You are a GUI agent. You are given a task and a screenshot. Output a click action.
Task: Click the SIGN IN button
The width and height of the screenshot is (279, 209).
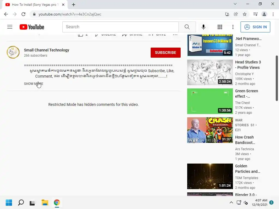coord(255,27)
